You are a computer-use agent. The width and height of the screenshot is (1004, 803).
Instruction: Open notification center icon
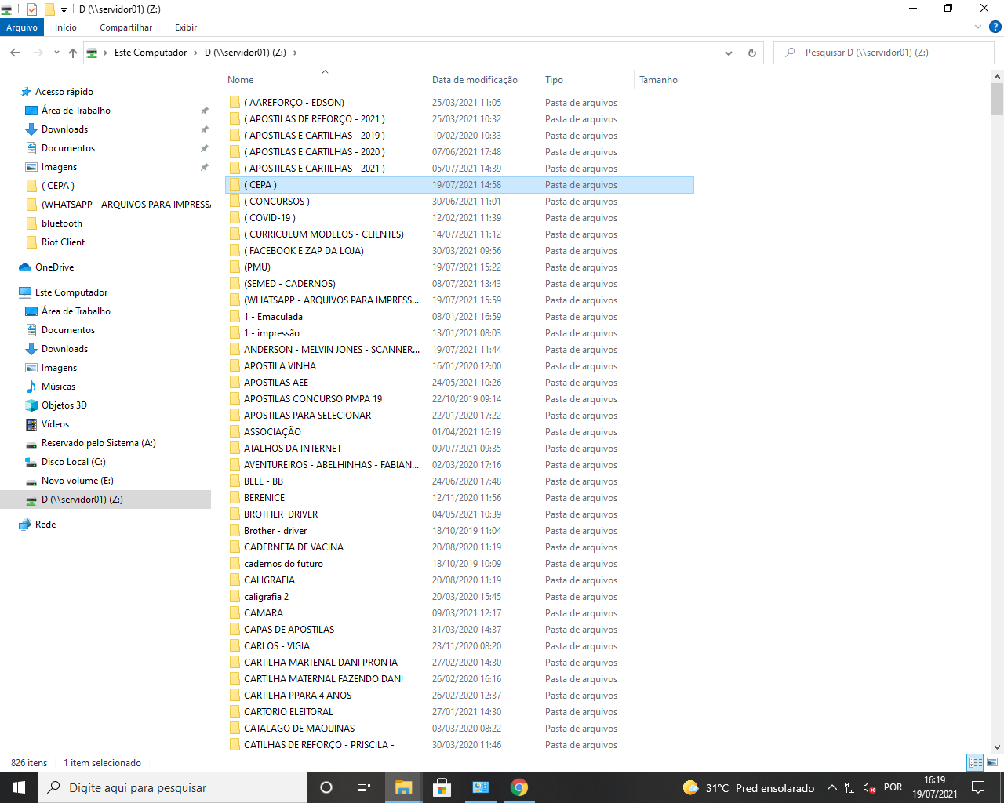click(x=978, y=787)
